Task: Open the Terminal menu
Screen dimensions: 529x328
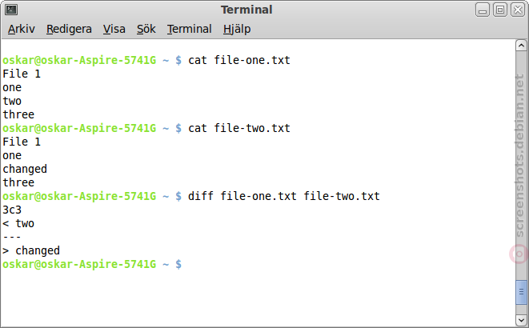Action: (189, 29)
